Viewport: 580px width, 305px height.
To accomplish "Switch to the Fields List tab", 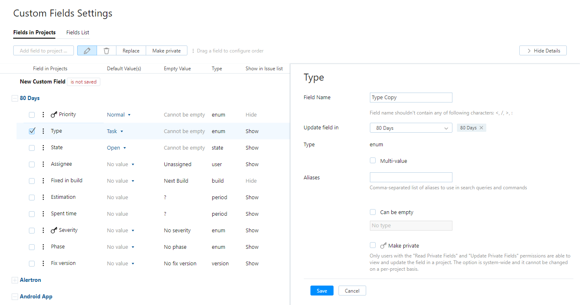I will coord(78,33).
